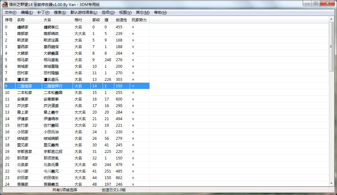
Task: Sort by the 大名 column header
Action: coord(57,20)
